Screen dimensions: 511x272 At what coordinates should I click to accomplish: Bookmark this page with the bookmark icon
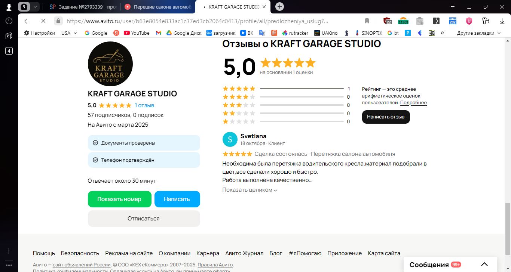367,21
